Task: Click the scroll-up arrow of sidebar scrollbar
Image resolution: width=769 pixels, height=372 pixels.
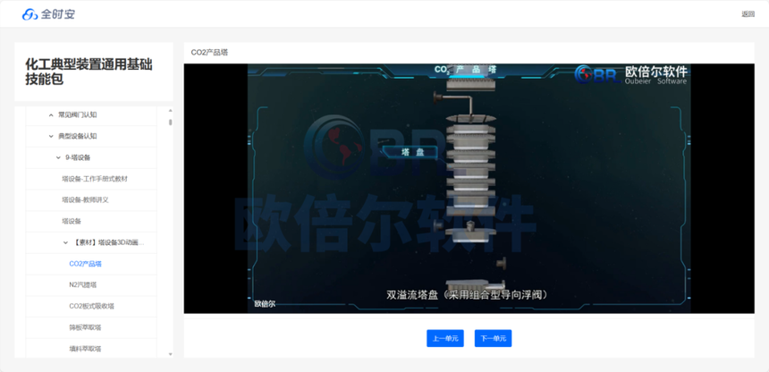Action: 171,111
